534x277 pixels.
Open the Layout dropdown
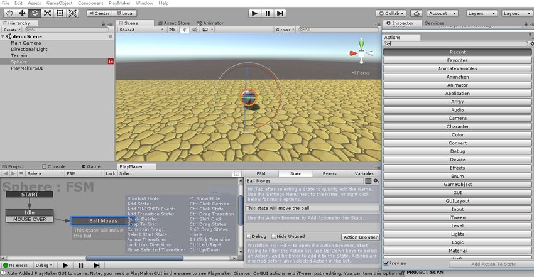click(517, 13)
